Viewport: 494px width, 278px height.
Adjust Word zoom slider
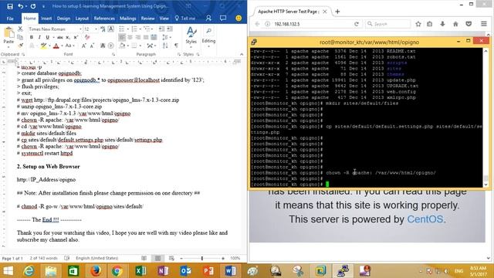click(x=202, y=259)
